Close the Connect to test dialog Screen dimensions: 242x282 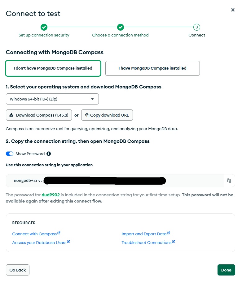coord(233,10)
